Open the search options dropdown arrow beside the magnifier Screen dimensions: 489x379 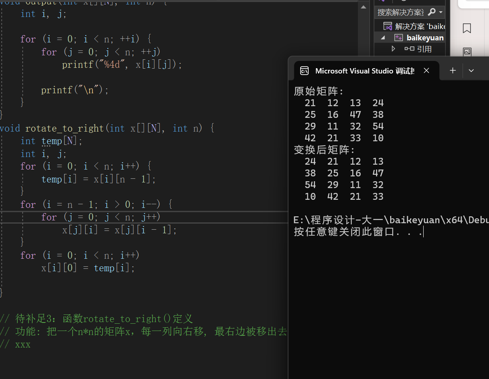pyautogui.click(x=441, y=12)
